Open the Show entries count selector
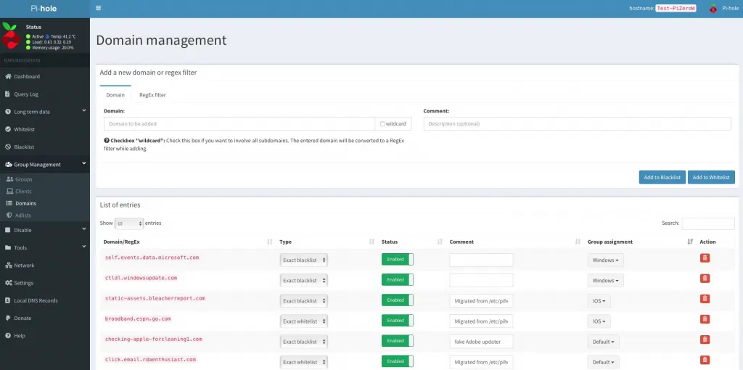The height and width of the screenshot is (370, 743). [129, 223]
